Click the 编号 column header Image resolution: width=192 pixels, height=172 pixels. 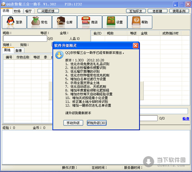[9, 57]
